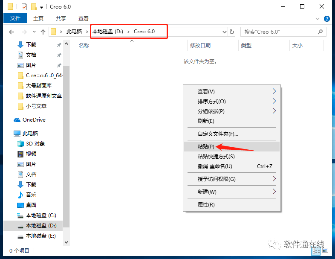Sort by the 修改日期 column header
335x259 pixels.
pos(200,45)
